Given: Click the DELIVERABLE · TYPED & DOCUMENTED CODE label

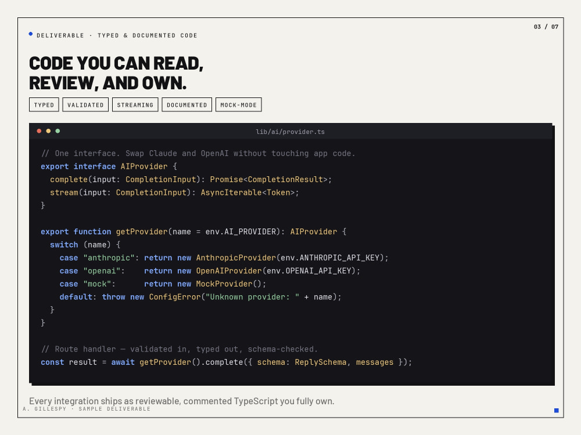Looking at the screenshot, I should [117, 35].
